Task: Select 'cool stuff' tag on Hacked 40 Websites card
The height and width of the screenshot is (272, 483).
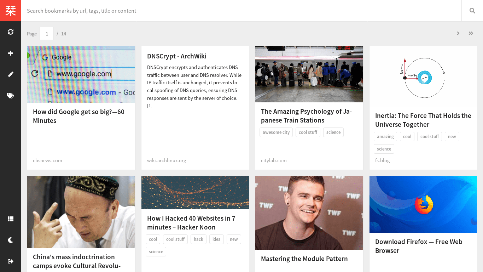Action: point(175,239)
